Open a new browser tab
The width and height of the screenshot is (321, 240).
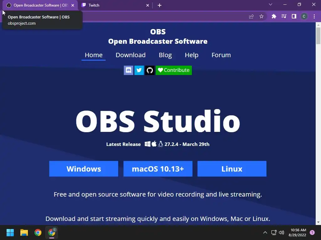[160, 5]
